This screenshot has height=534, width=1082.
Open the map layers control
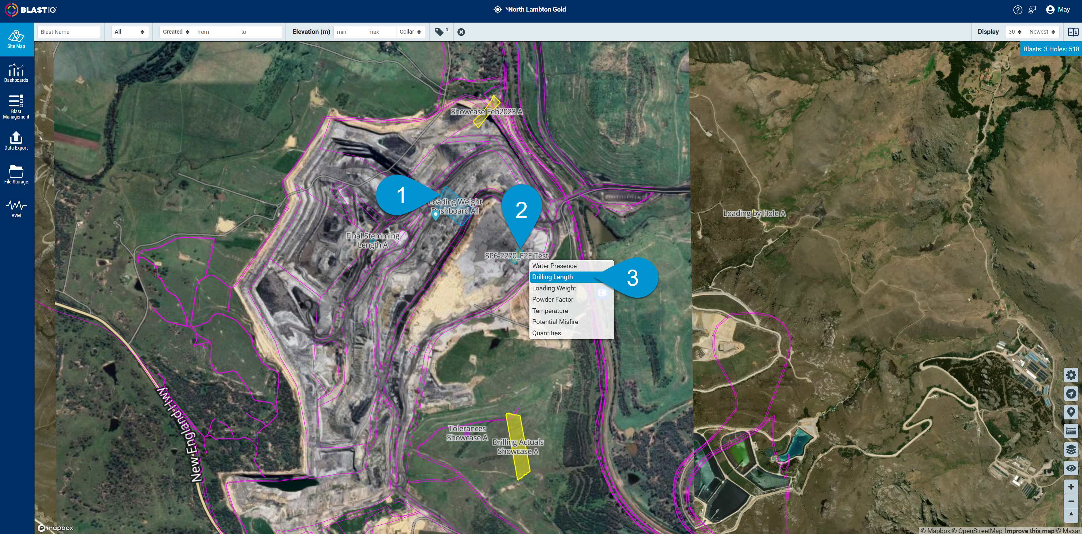1071,450
